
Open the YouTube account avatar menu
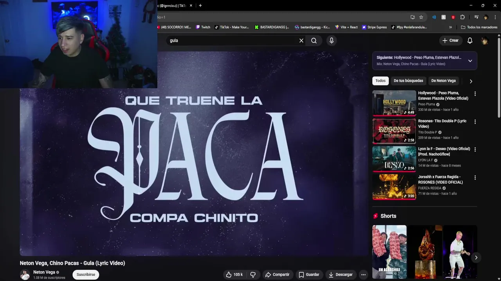[485, 41]
